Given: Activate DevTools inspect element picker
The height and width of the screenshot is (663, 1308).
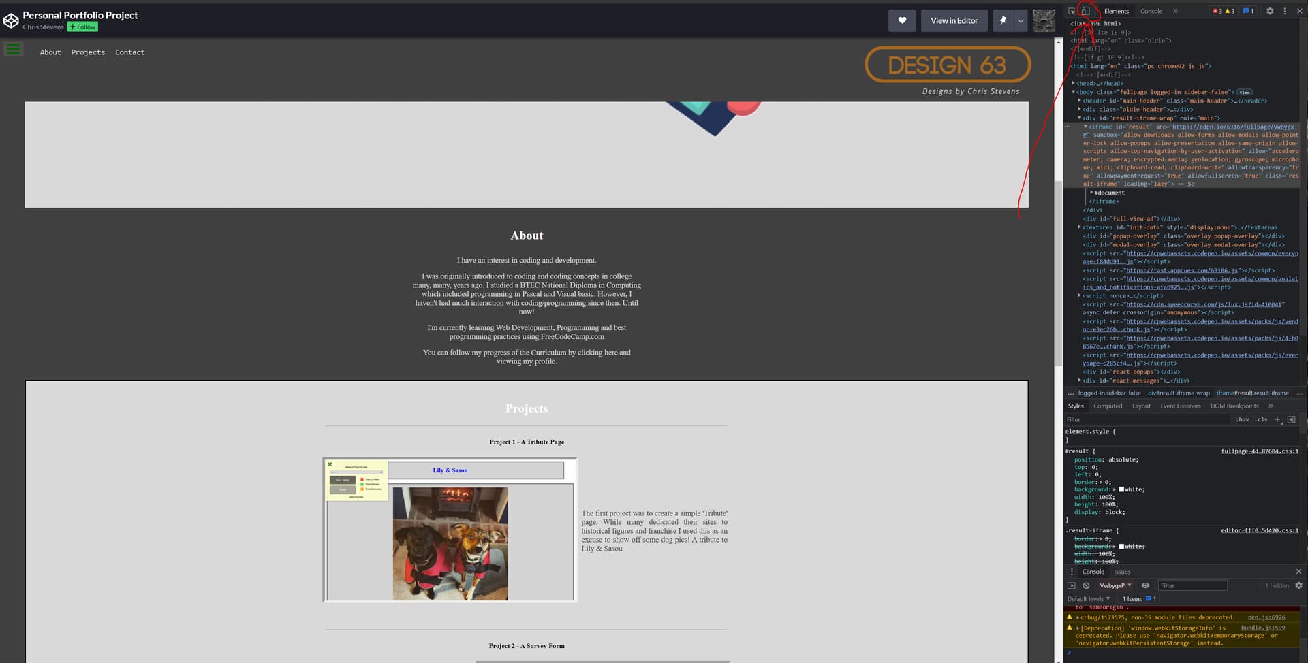Looking at the screenshot, I should (x=1072, y=11).
